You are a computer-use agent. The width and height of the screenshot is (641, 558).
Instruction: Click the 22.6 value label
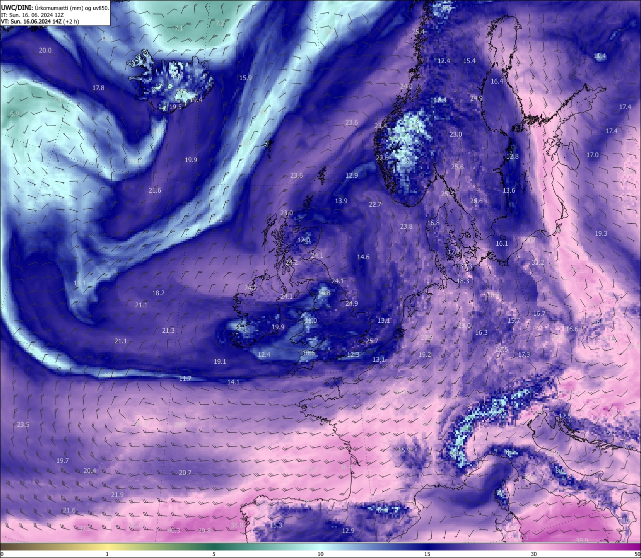382,158
